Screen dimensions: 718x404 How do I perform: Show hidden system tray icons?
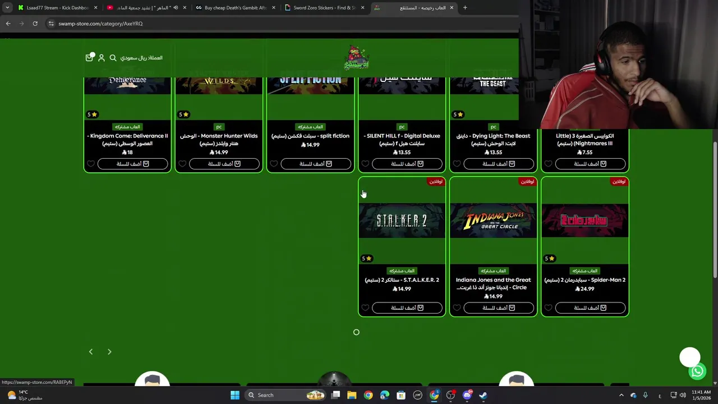click(x=621, y=395)
